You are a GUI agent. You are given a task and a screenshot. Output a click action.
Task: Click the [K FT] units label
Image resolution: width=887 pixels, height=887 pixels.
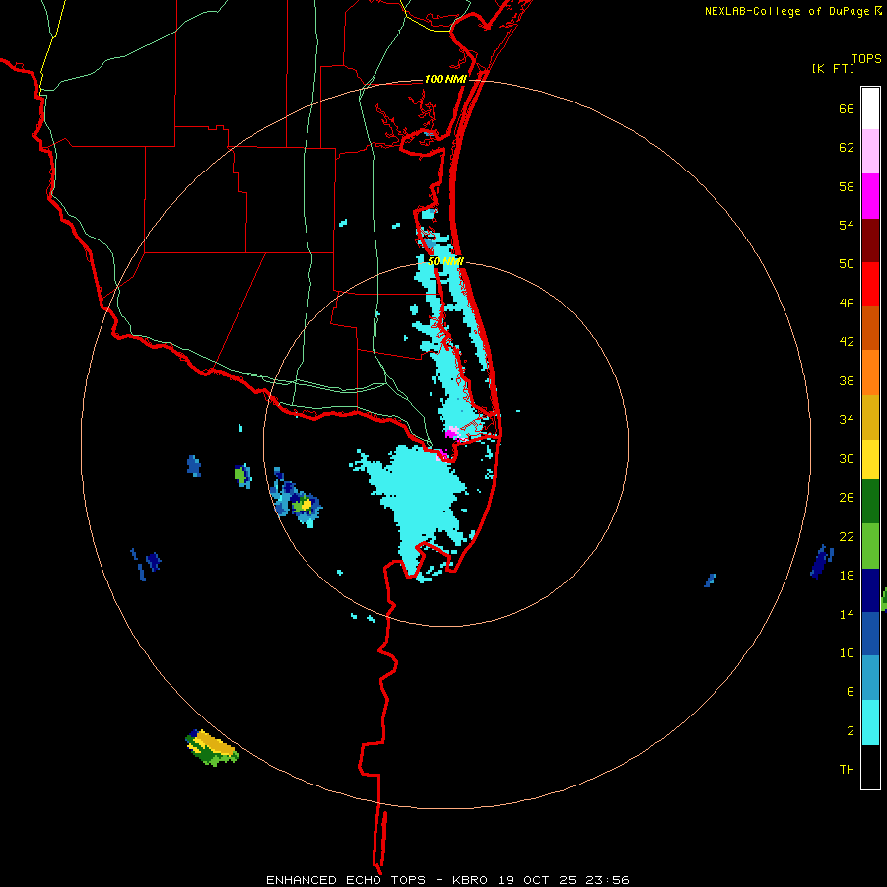coord(833,69)
